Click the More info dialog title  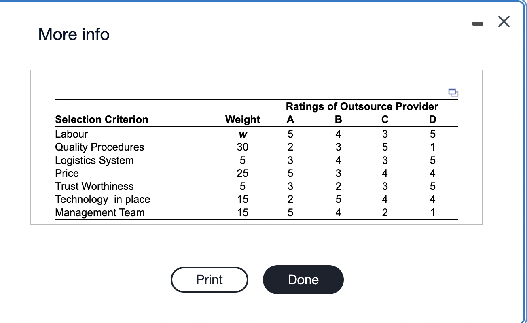73,34
